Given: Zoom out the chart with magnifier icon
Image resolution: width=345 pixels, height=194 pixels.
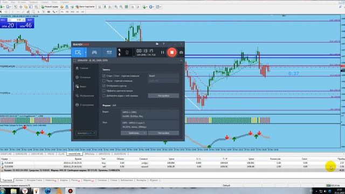Looking at the screenshot, I should coord(121,7).
